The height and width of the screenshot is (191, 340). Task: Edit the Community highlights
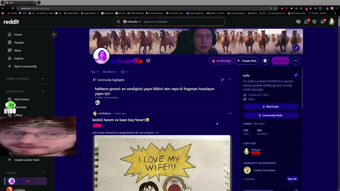tap(222, 80)
